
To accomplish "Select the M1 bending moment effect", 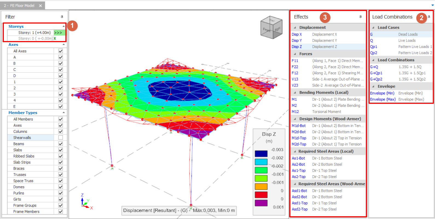I will tap(294, 99).
